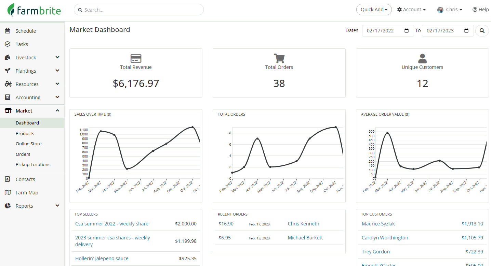Focus the Search input field

tap(139, 10)
